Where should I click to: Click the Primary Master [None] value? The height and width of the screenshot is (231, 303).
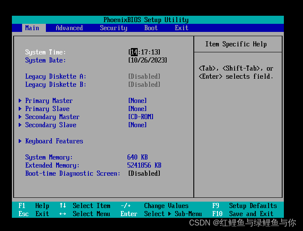click(x=137, y=101)
